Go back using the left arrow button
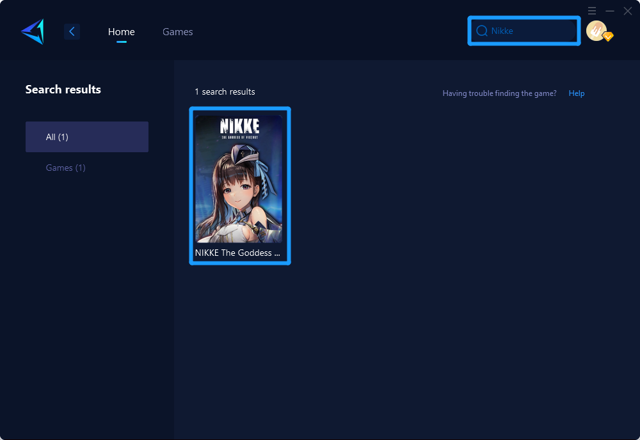640x440 pixels. pyautogui.click(x=72, y=31)
